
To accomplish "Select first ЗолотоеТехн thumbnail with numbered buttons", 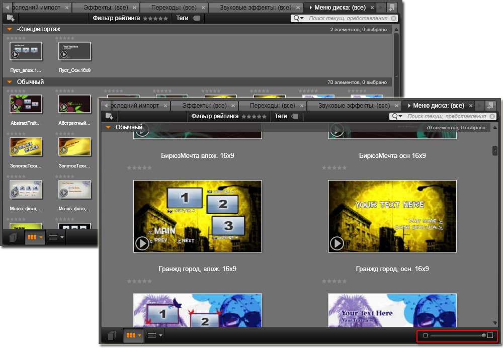I will (26, 146).
